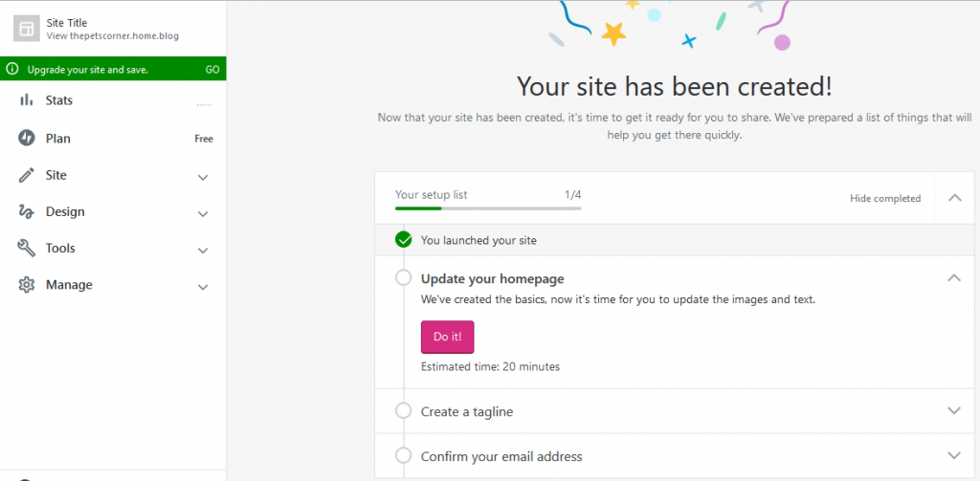This screenshot has height=481, width=980.
Task: Click the Site pencil icon
Action: click(x=26, y=176)
